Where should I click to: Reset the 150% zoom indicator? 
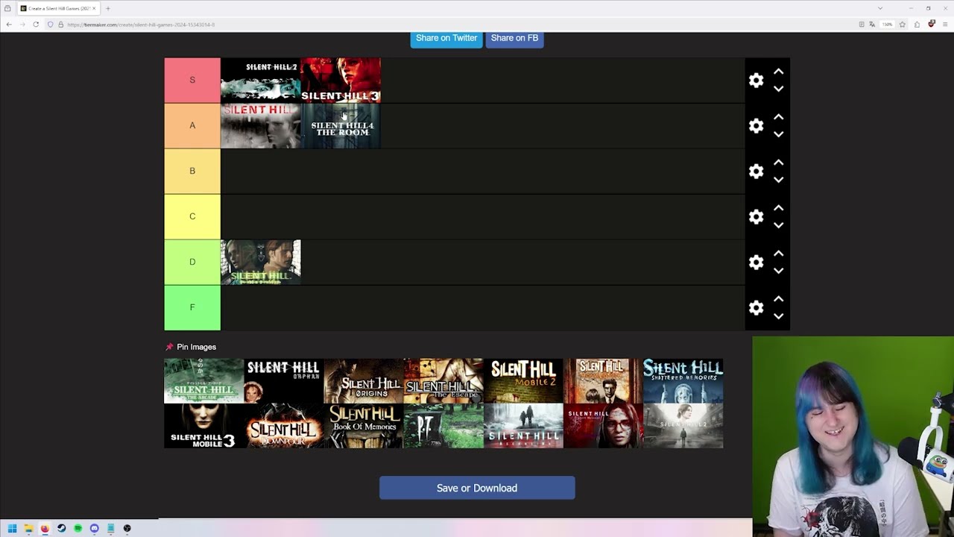click(x=887, y=25)
